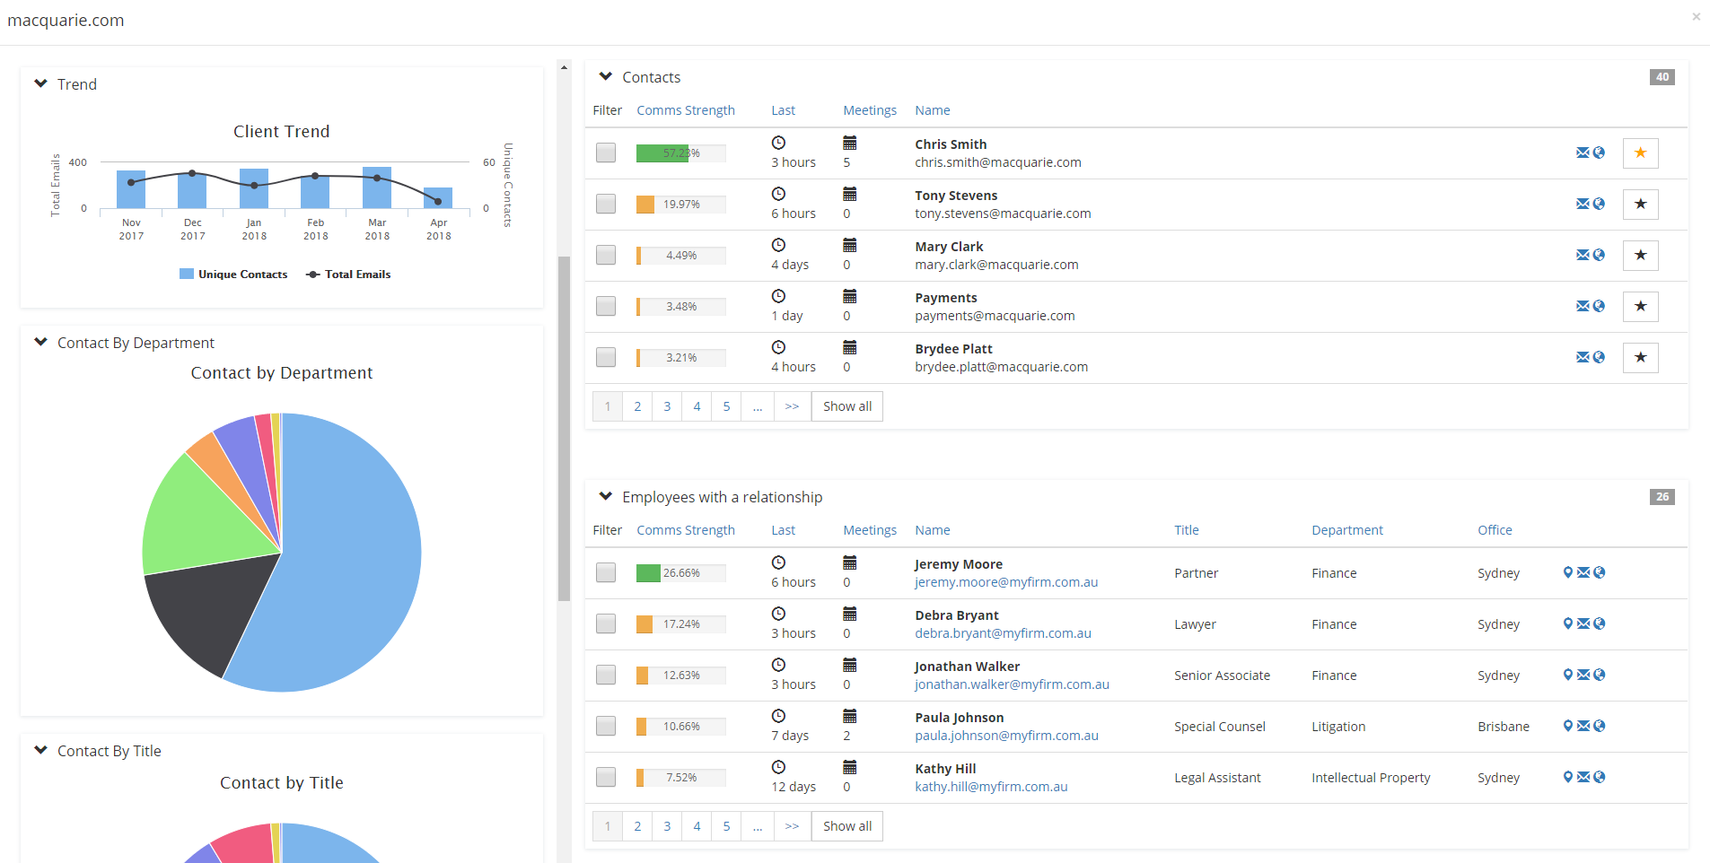Check the checkbox next to Chris Smith
Screen dimensions: 1710x863
[606, 153]
